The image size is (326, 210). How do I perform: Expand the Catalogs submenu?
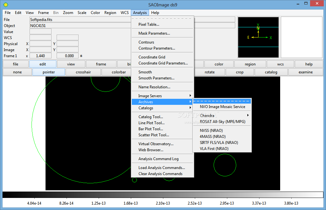163,108
